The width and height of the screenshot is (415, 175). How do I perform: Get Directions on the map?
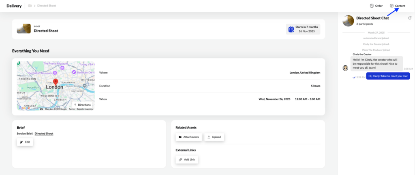(x=82, y=105)
